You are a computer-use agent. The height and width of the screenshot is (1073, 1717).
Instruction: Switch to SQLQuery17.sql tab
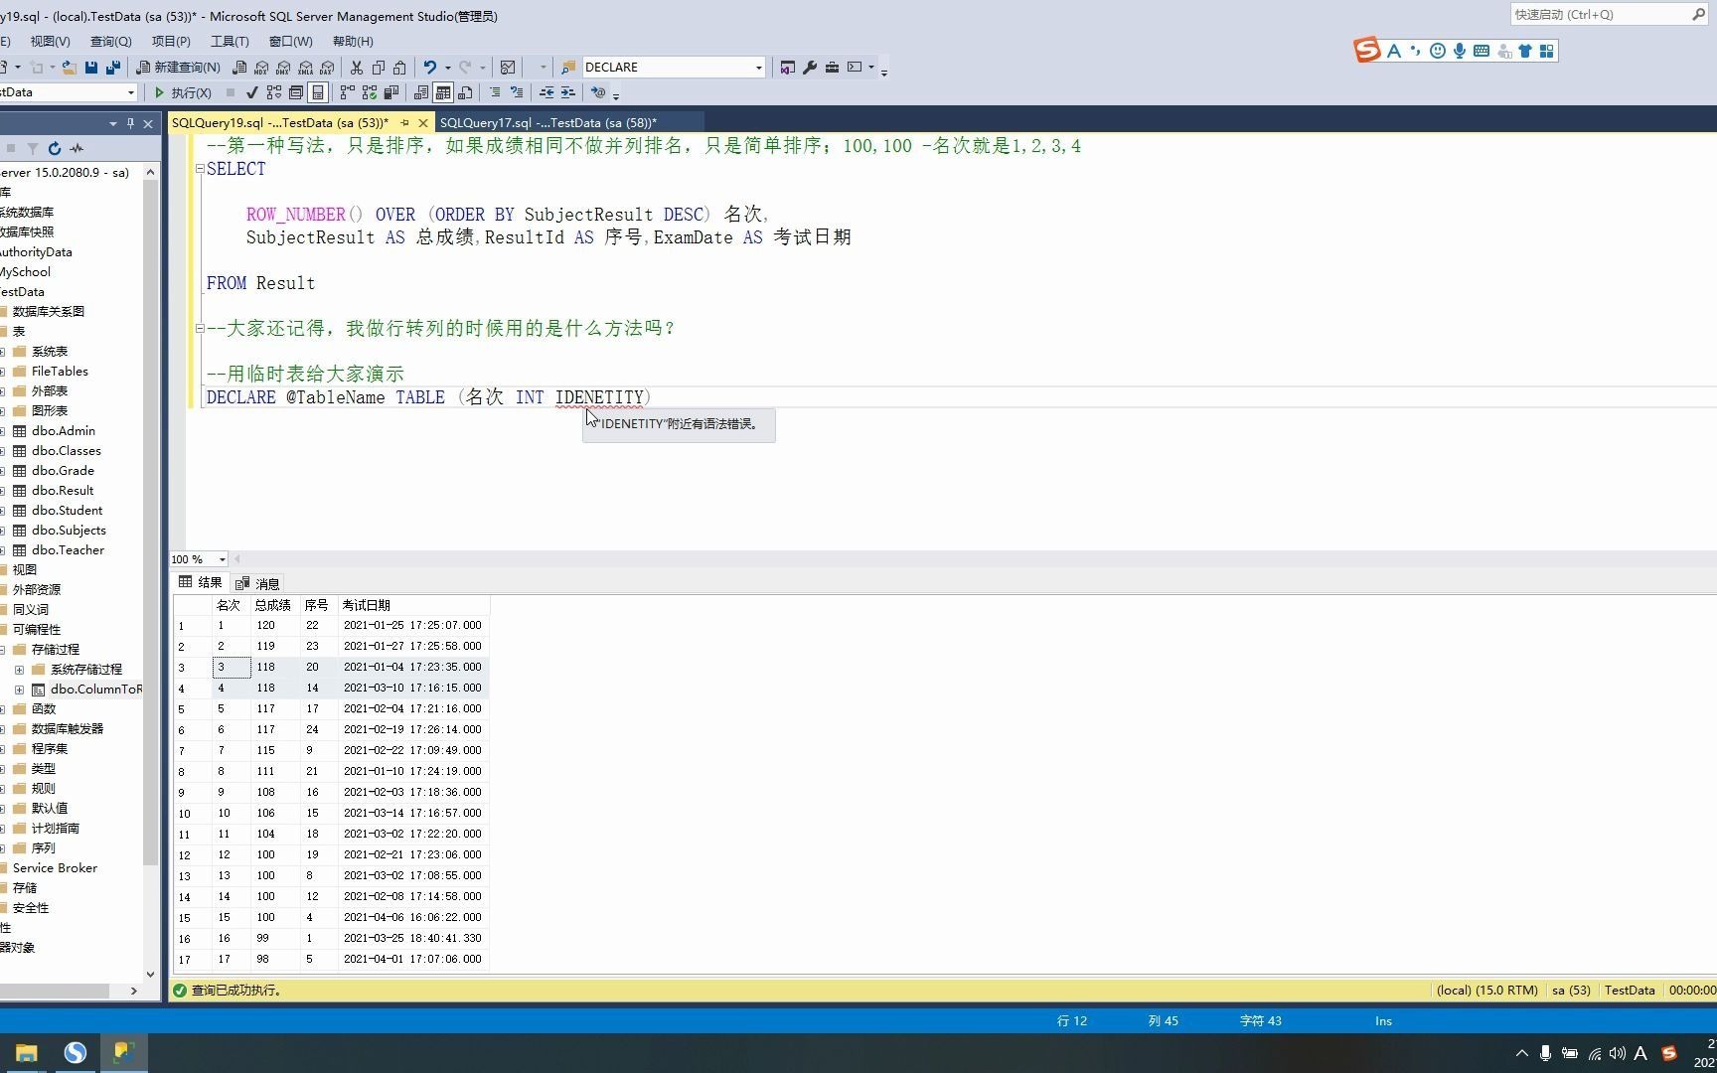click(548, 123)
